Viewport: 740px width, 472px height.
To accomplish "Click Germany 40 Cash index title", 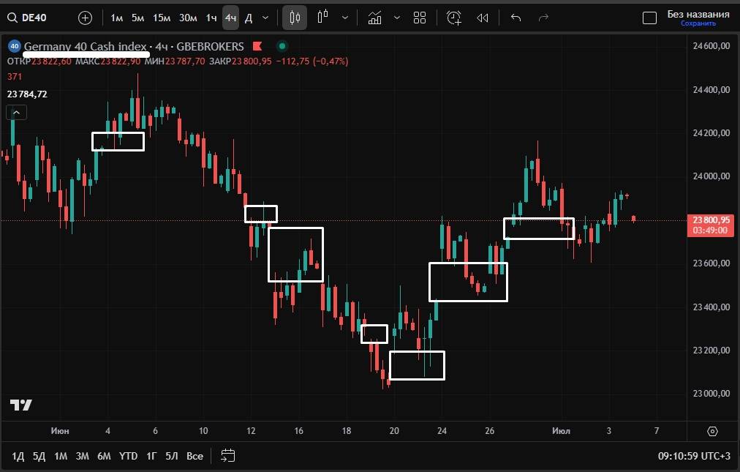I will pyautogui.click(x=86, y=46).
